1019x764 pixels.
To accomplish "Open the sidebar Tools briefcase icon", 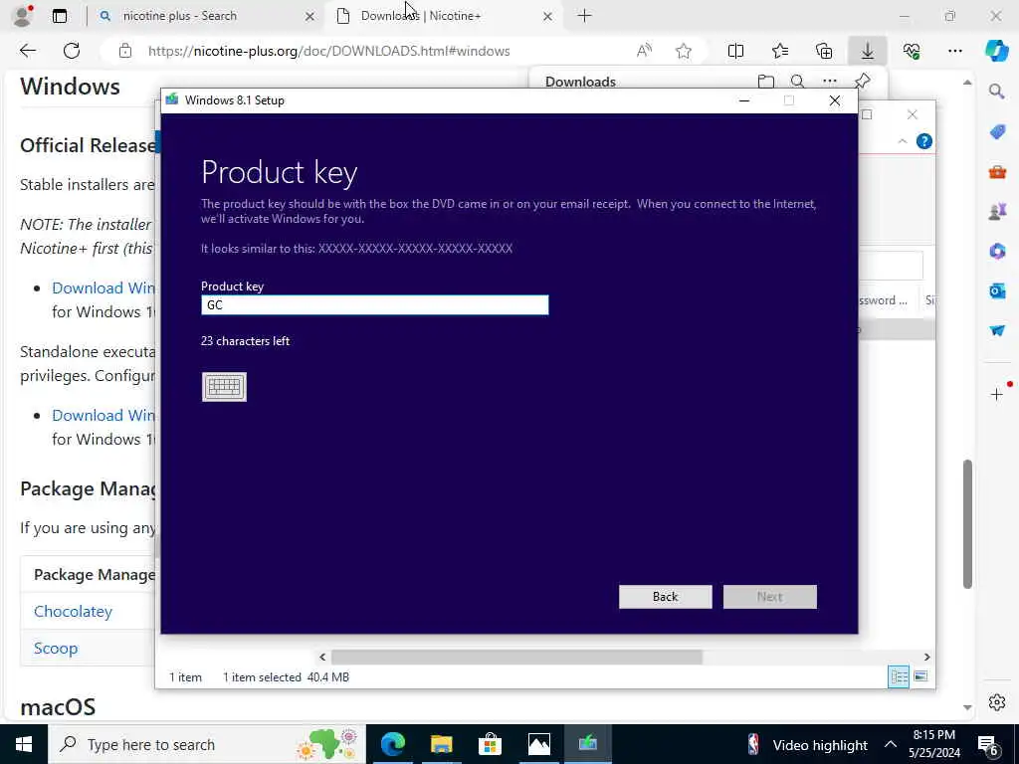I will coord(997,172).
